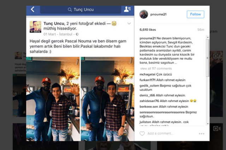Click the back arrow in blue header

[x=32, y=10]
